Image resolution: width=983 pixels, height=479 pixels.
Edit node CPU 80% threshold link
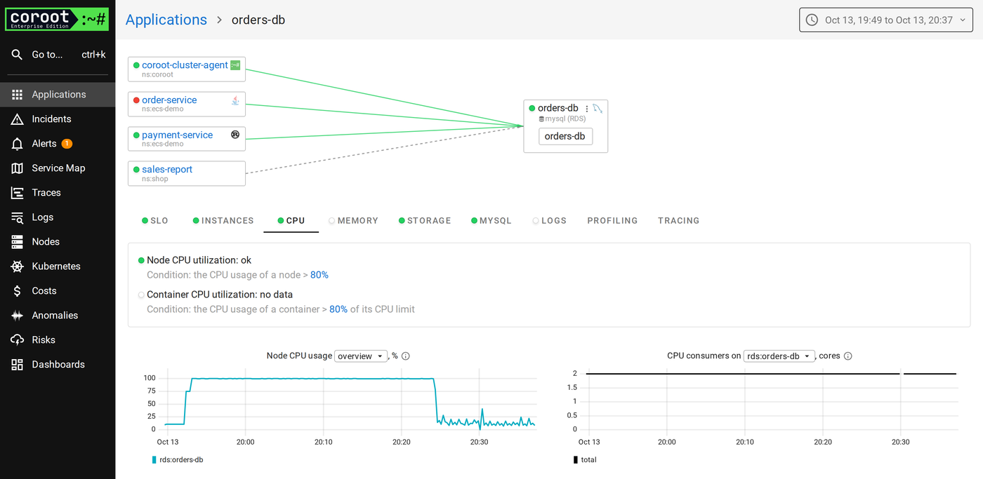319,275
